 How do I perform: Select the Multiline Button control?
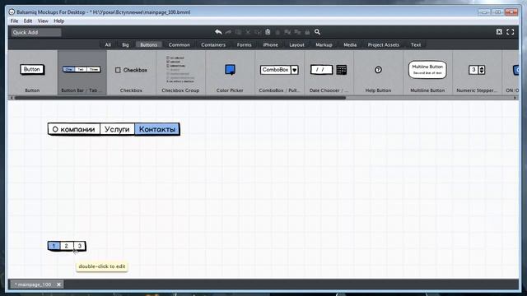pyautogui.click(x=427, y=73)
